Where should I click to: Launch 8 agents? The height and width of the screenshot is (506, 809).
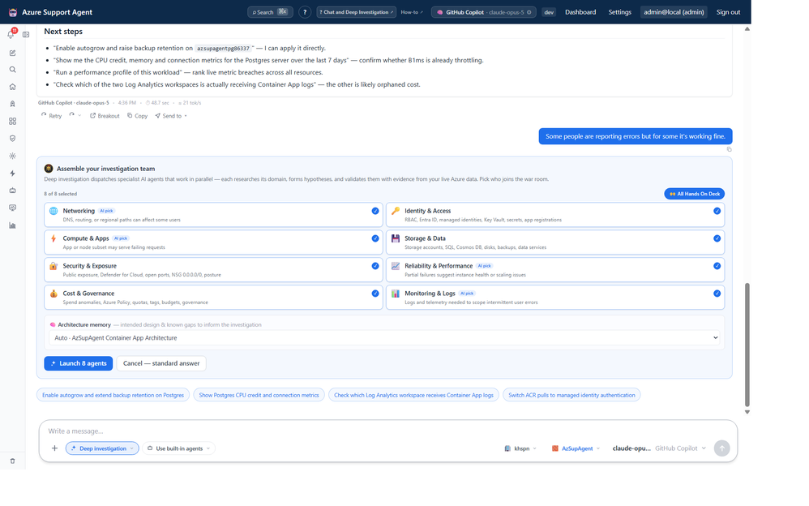pos(79,363)
